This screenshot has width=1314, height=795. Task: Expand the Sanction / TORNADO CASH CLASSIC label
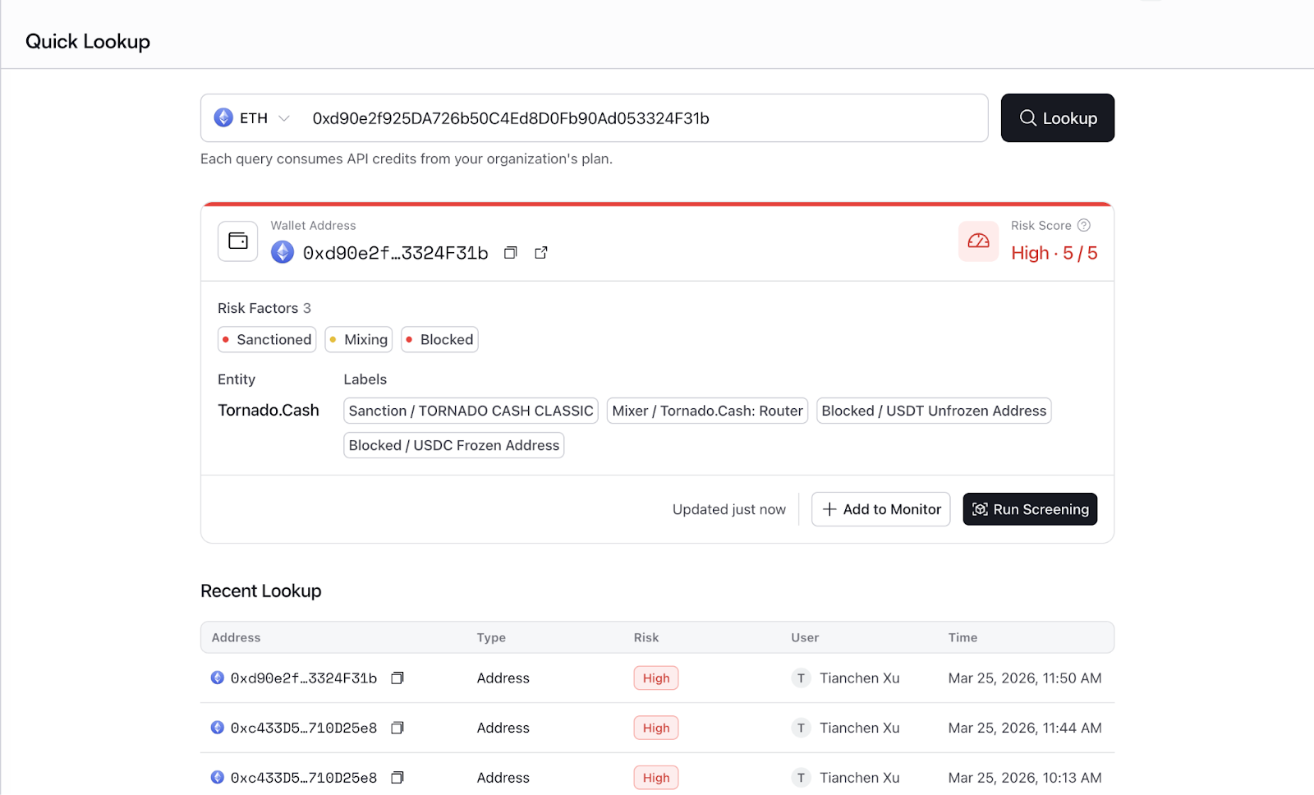coord(470,411)
